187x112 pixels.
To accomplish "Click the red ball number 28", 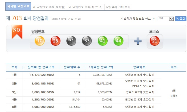I will coord(55,41).
